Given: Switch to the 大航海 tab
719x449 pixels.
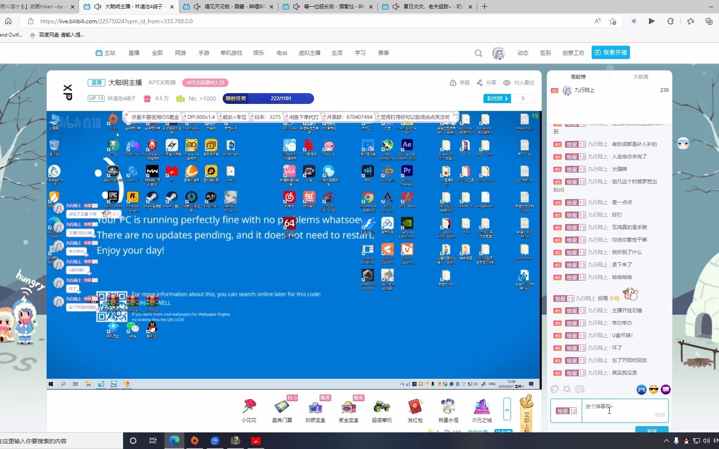Looking at the screenshot, I should pyautogui.click(x=640, y=77).
